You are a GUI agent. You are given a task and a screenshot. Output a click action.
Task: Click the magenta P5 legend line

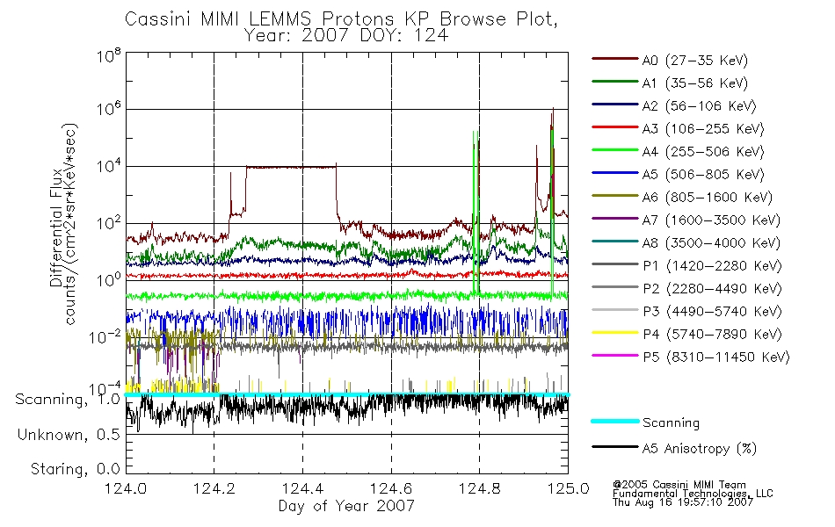614,355
